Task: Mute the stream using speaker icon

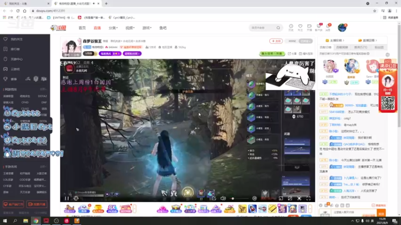Action: click(223, 198)
